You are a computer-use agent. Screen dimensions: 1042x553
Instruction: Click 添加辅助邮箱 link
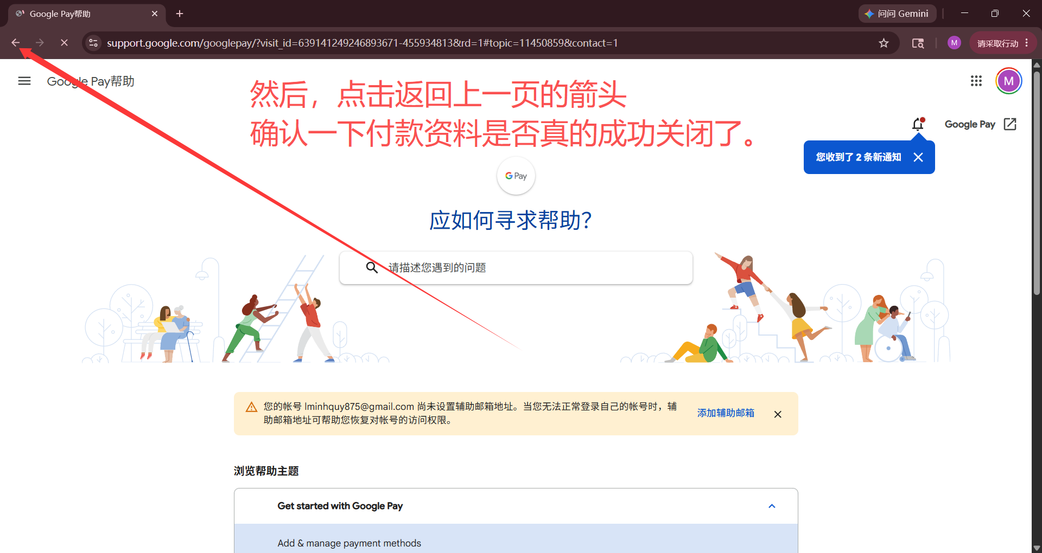(726, 413)
